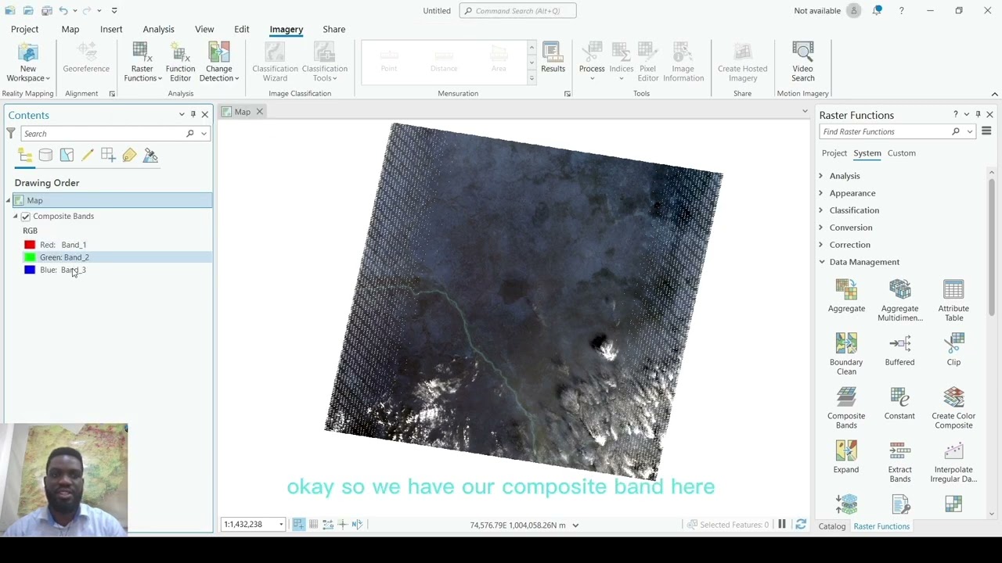
Task: Select the Expand raster function
Action: click(846, 458)
